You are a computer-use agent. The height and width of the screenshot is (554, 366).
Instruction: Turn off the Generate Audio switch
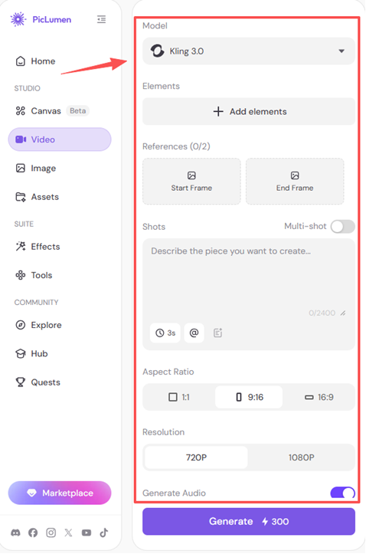click(x=343, y=493)
